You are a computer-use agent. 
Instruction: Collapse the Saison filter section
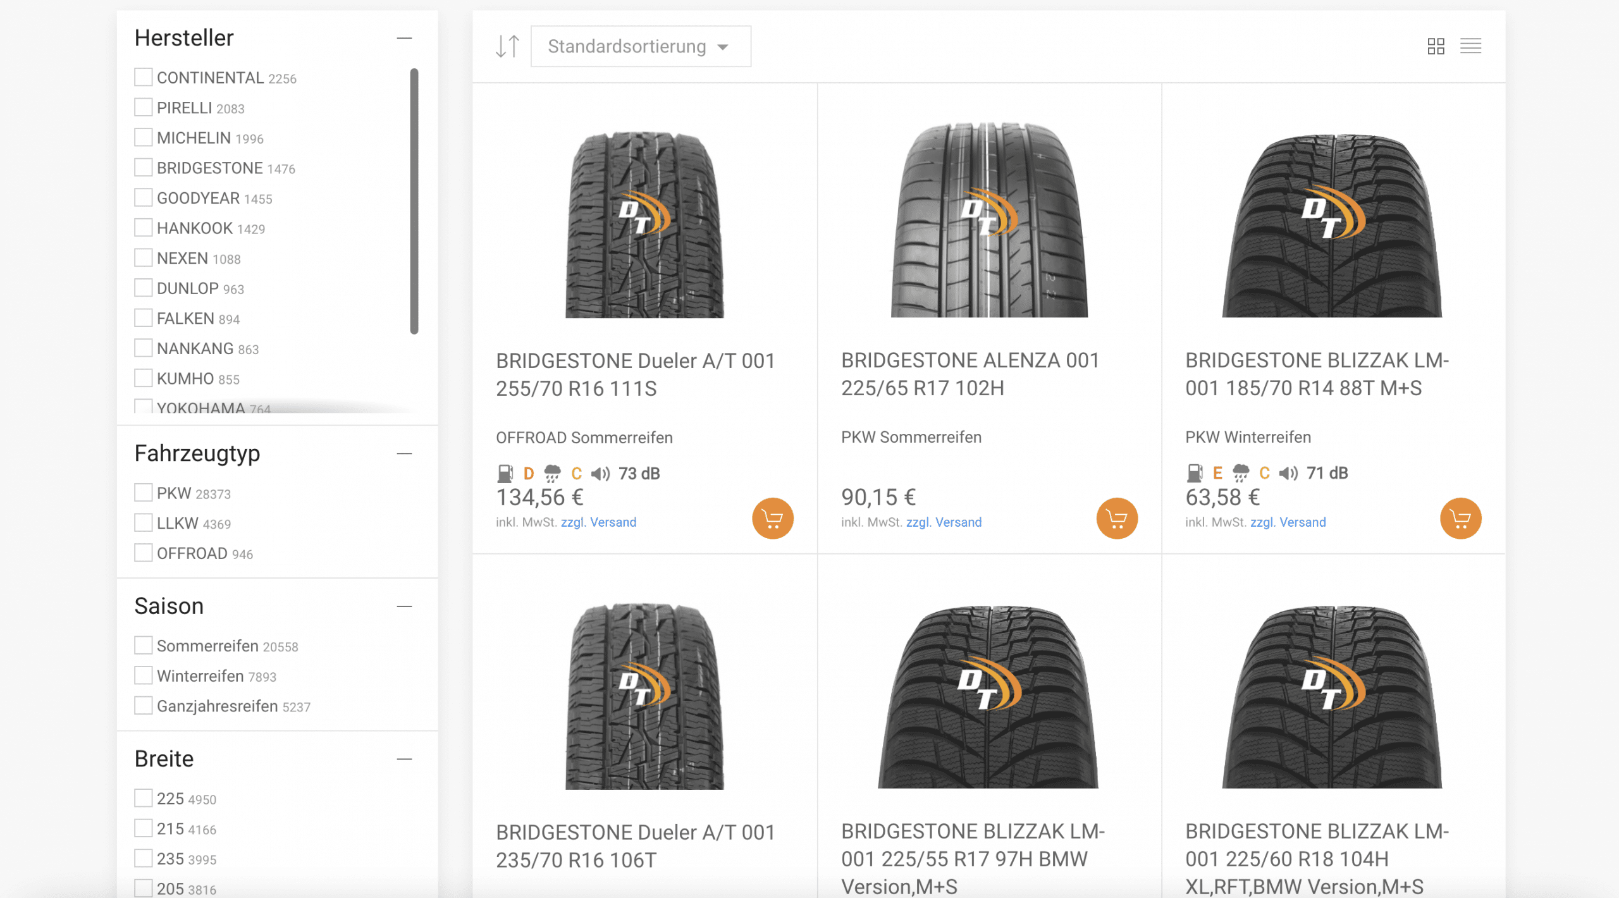(x=404, y=606)
